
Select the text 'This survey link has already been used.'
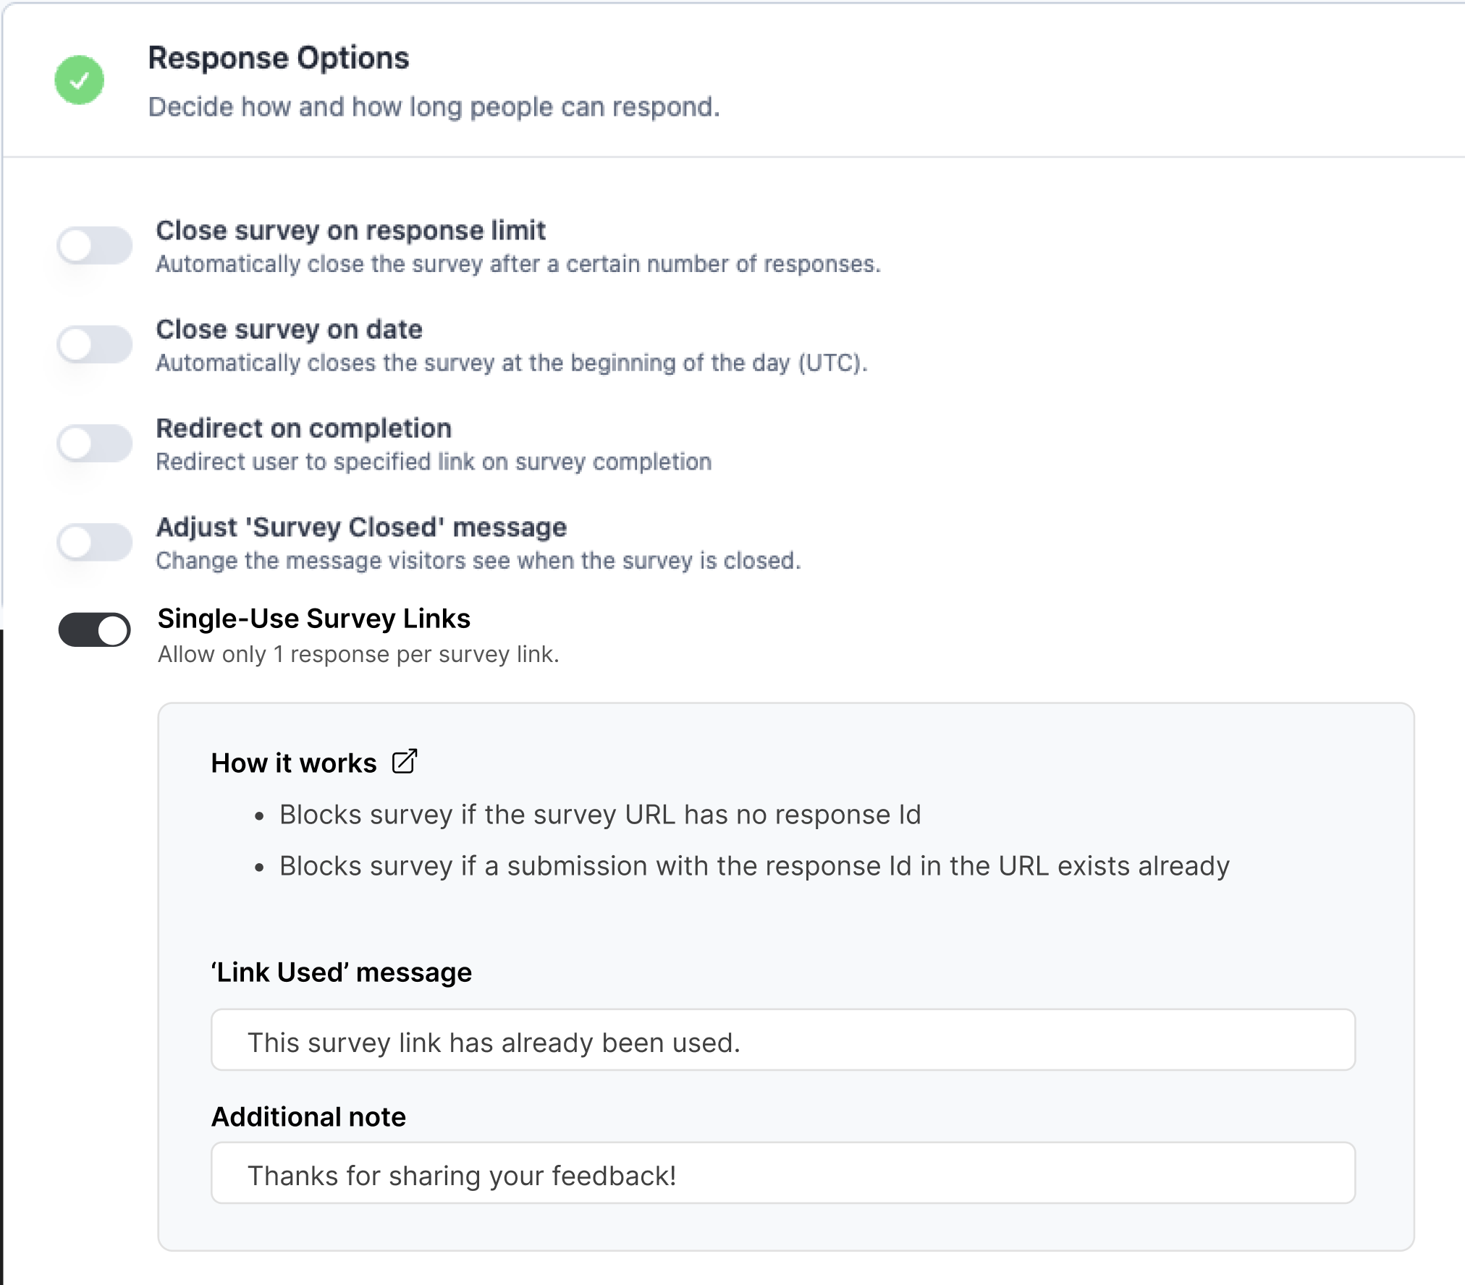click(494, 1042)
